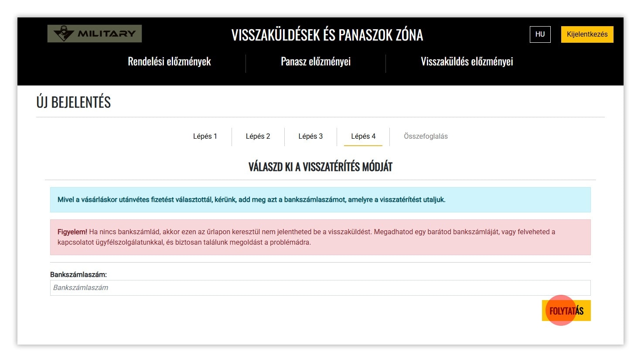Click the MILITARY wordmark text
The height and width of the screenshot is (362, 641).
pos(106,34)
